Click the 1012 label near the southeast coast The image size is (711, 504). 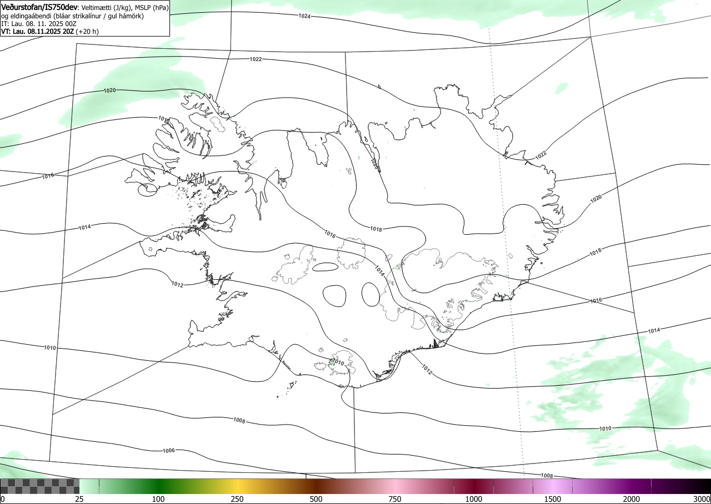427,369
